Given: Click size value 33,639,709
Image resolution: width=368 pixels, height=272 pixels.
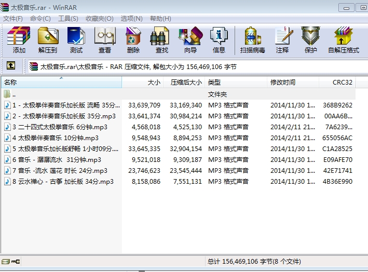Looking at the screenshot, I should (x=144, y=105).
